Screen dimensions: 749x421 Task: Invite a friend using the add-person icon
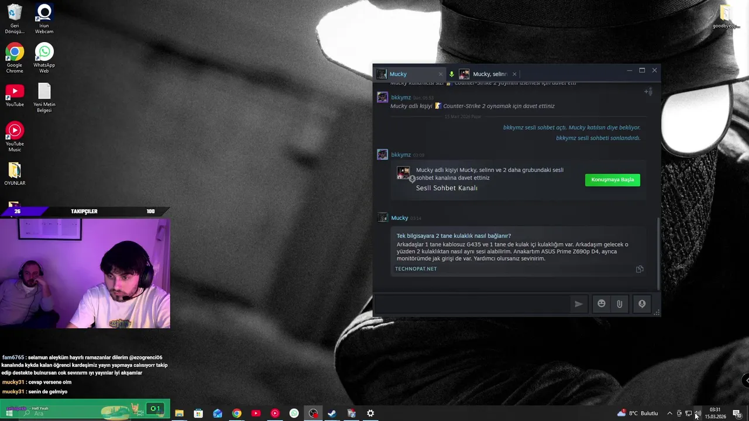coord(648,91)
